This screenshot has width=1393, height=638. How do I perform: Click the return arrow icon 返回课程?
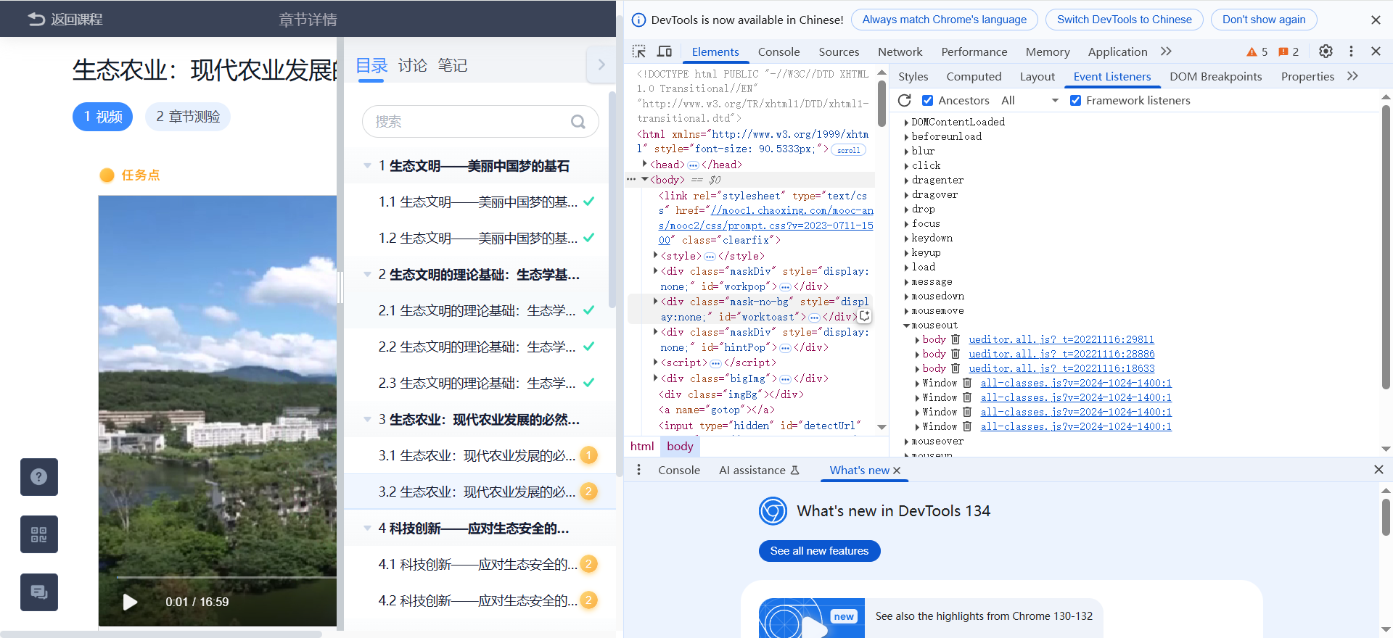coord(36,20)
